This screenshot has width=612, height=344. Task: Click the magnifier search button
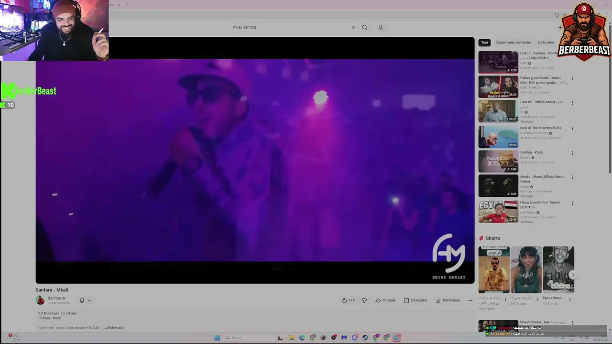point(364,27)
